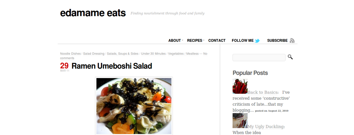Open the Ramen Umeboshi Salad post title

(111, 66)
